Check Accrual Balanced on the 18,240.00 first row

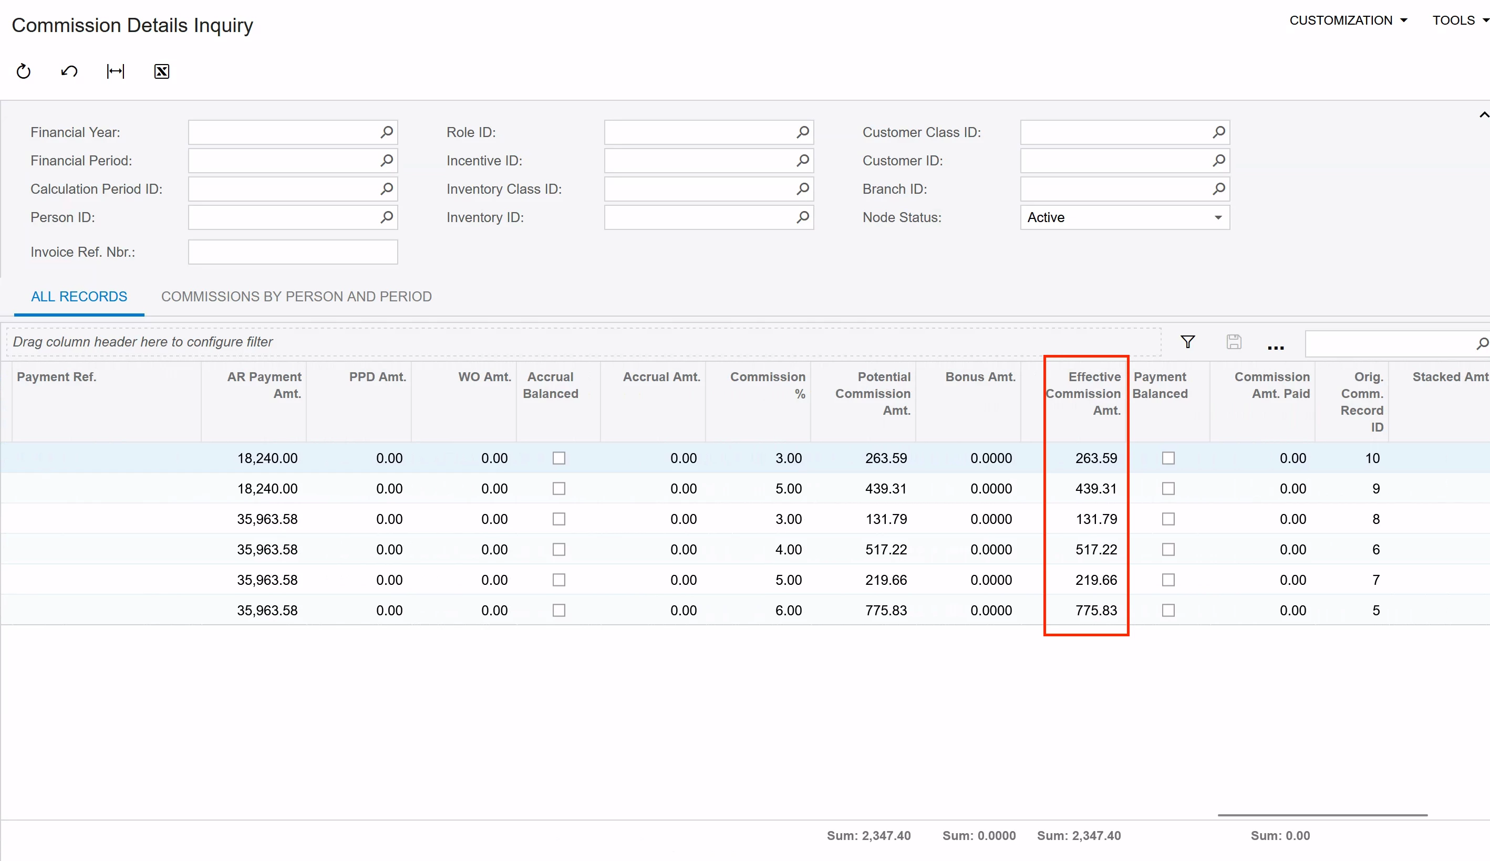tap(558, 458)
